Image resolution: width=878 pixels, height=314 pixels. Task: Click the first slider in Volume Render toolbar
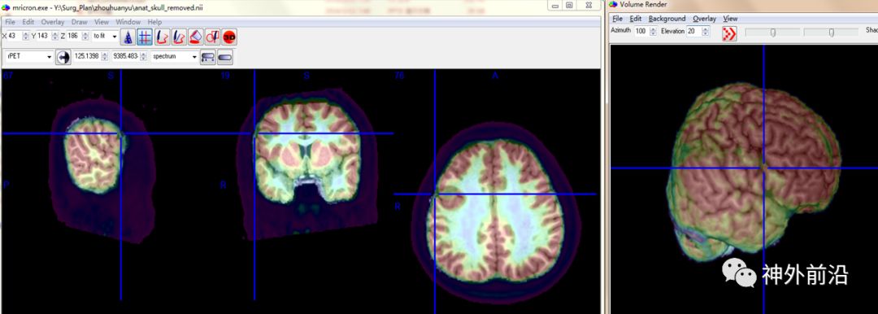tap(772, 33)
